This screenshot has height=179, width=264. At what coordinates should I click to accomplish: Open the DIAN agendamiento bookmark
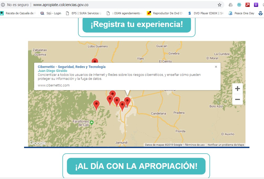(125, 13)
